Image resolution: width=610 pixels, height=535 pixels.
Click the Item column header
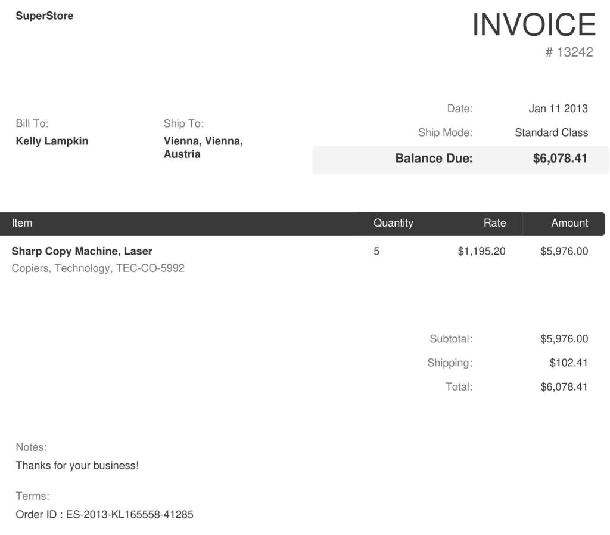(x=22, y=223)
